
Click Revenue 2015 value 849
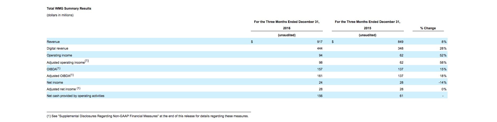coord(401,42)
